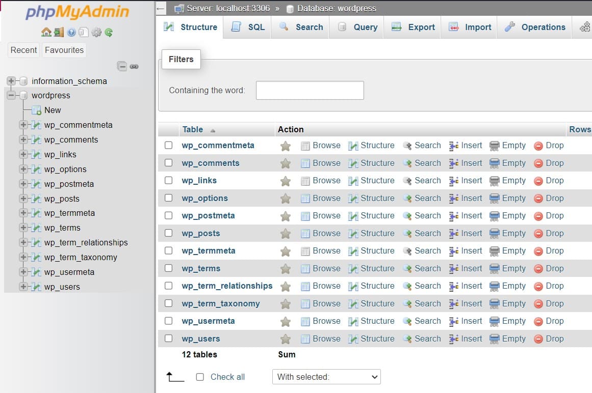Click the Home icon under phpMyAdmin logo
Image resolution: width=592 pixels, height=393 pixels.
click(46, 33)
